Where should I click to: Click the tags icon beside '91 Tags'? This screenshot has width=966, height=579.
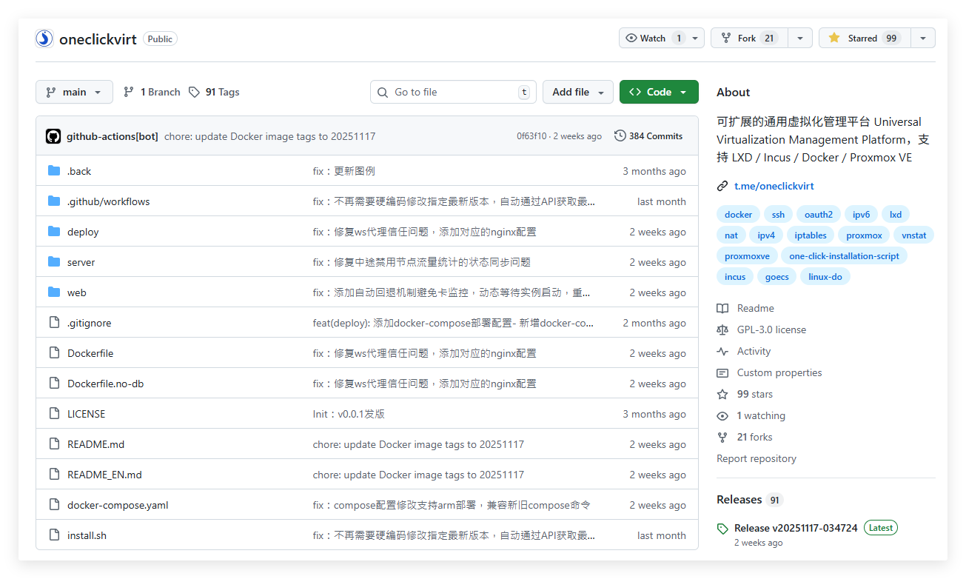click(x=195, y=91)
